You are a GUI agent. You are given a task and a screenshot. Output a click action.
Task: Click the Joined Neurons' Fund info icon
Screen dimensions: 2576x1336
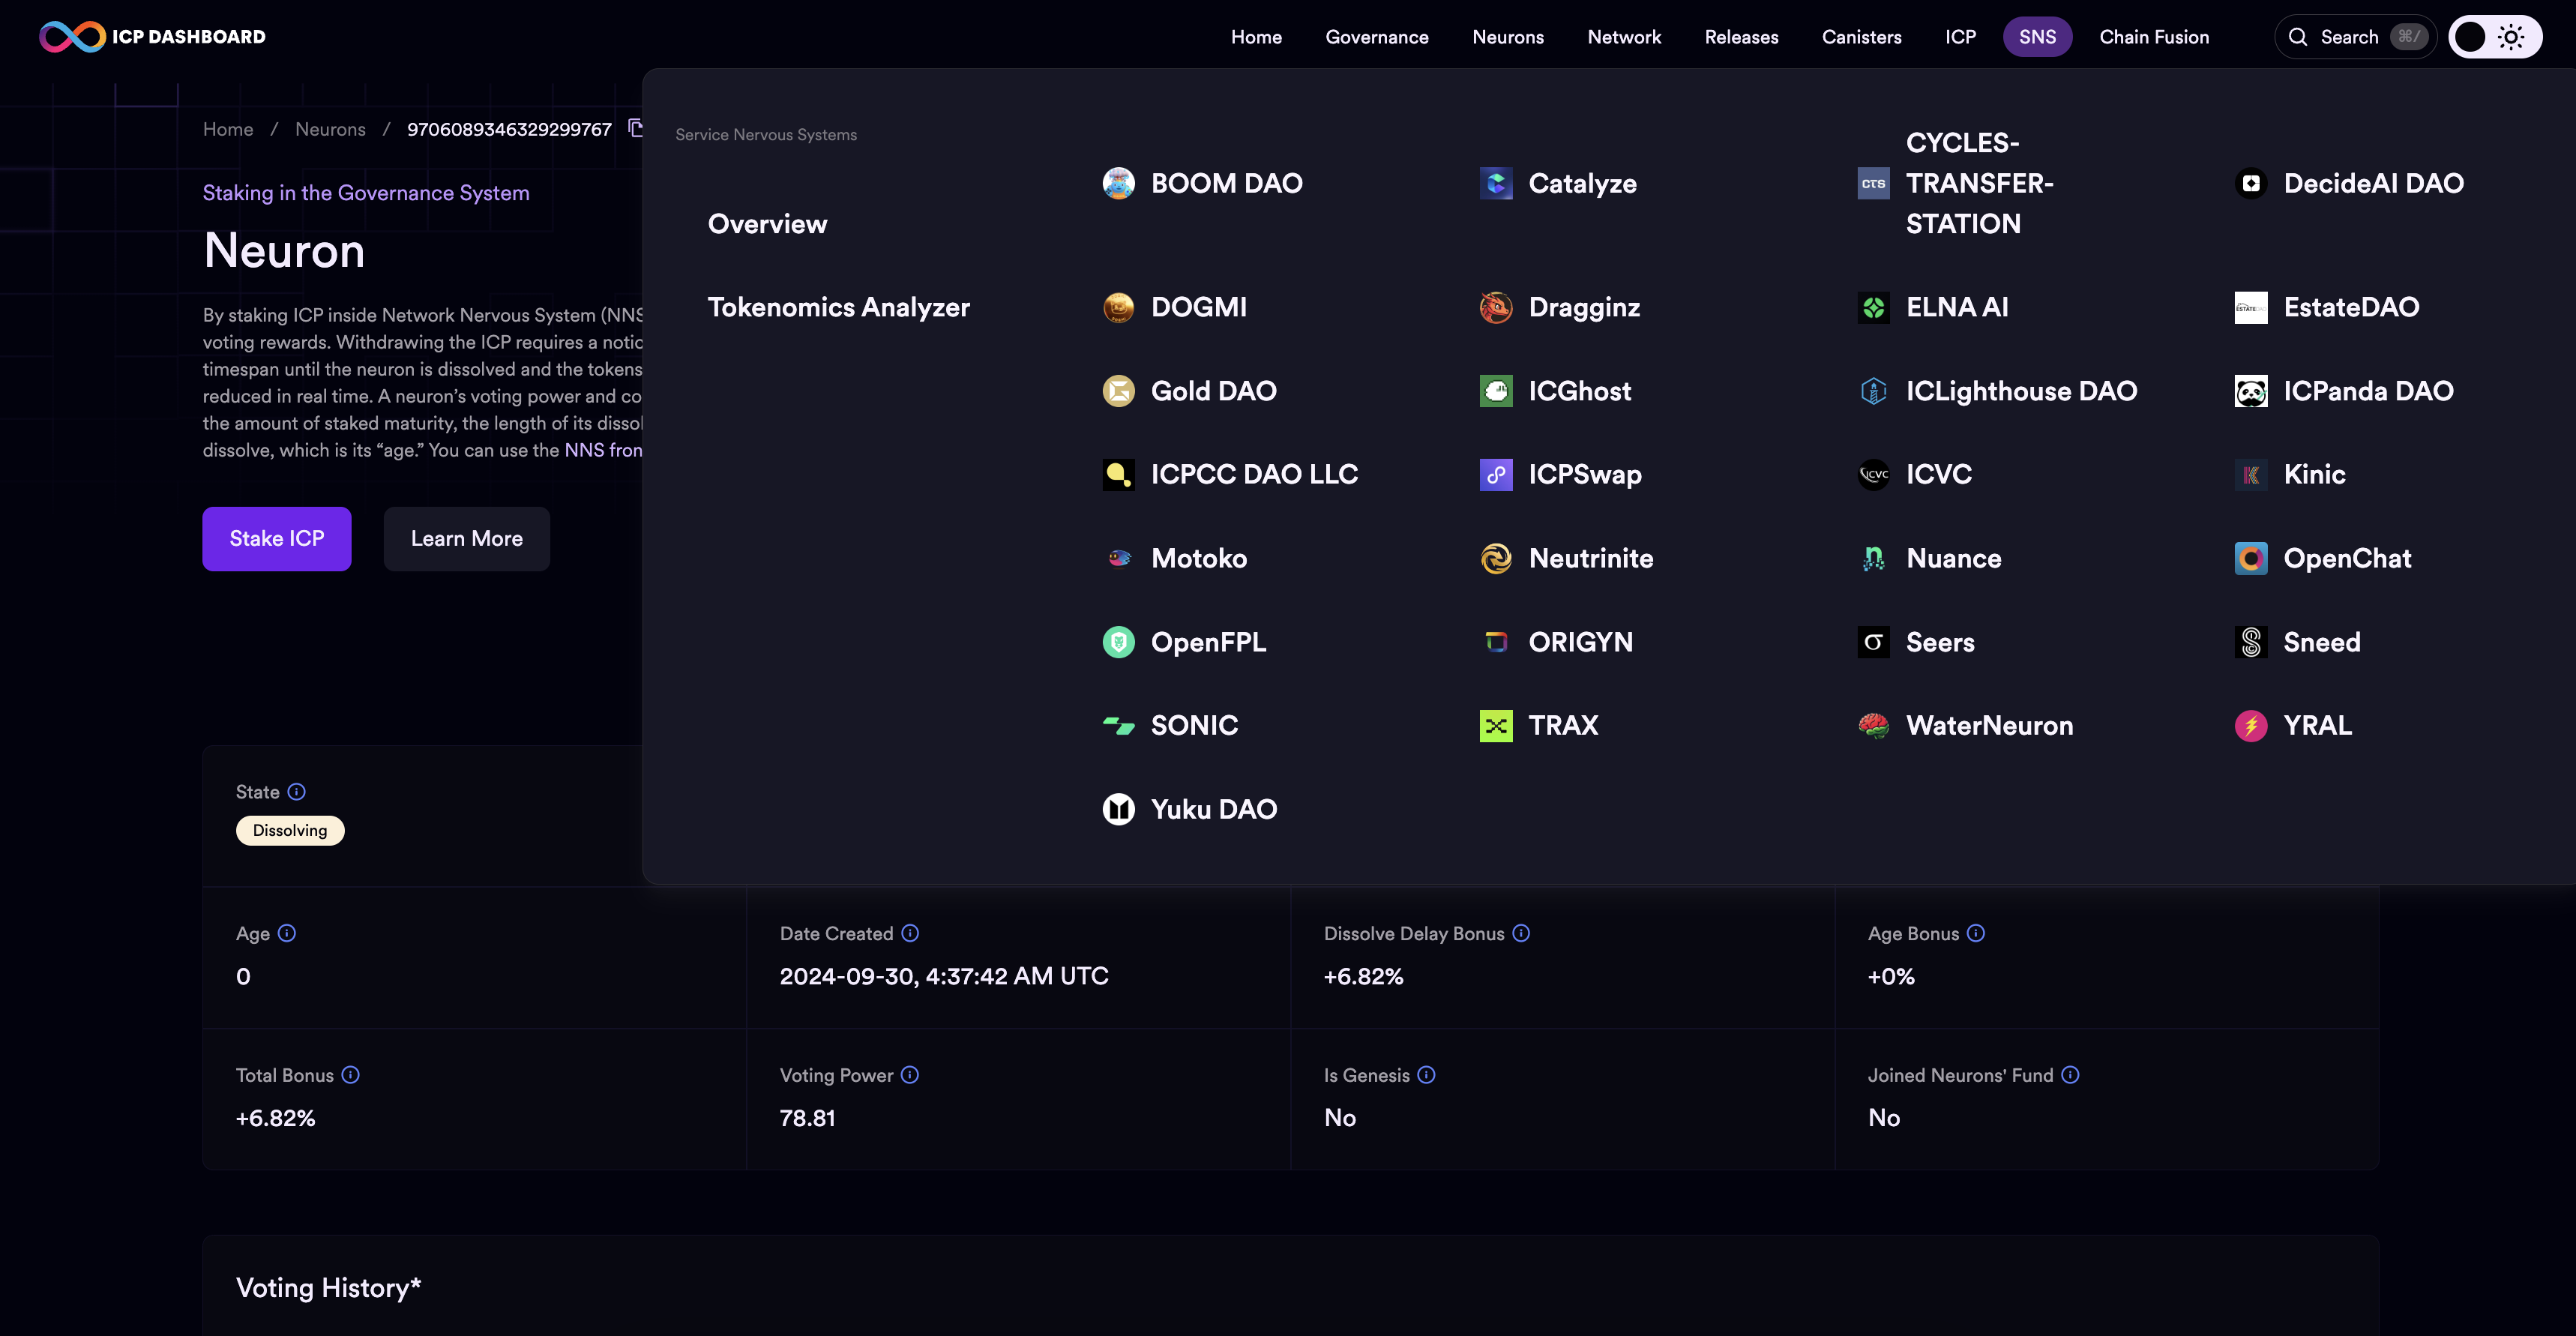coord(2071,1075)
